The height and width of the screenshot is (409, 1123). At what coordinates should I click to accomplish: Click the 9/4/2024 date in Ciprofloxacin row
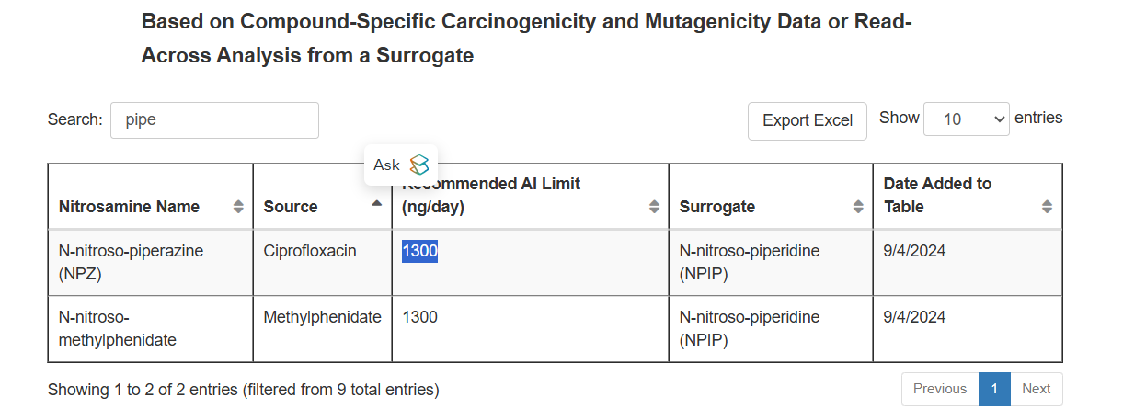pos(915,251)
